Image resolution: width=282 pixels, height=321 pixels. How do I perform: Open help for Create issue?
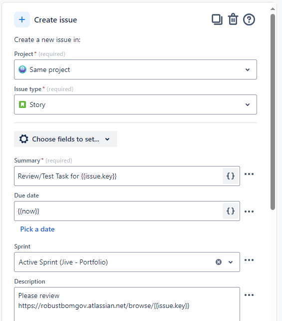coord(249,19)
